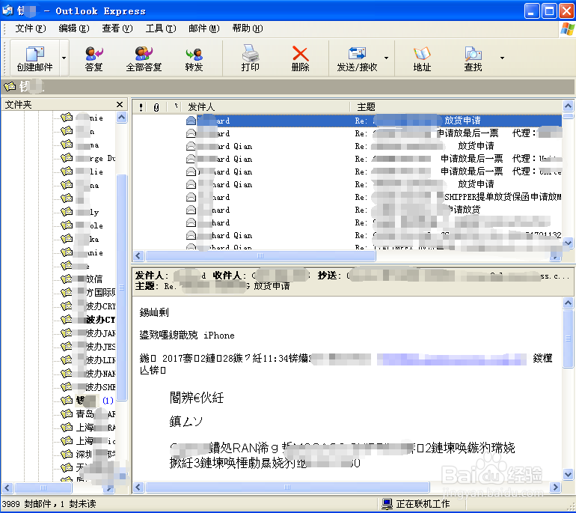This screenshot has width=576, height=513.
Task: Open the 查找 dropdown arrow
Action: coord(502,58)
